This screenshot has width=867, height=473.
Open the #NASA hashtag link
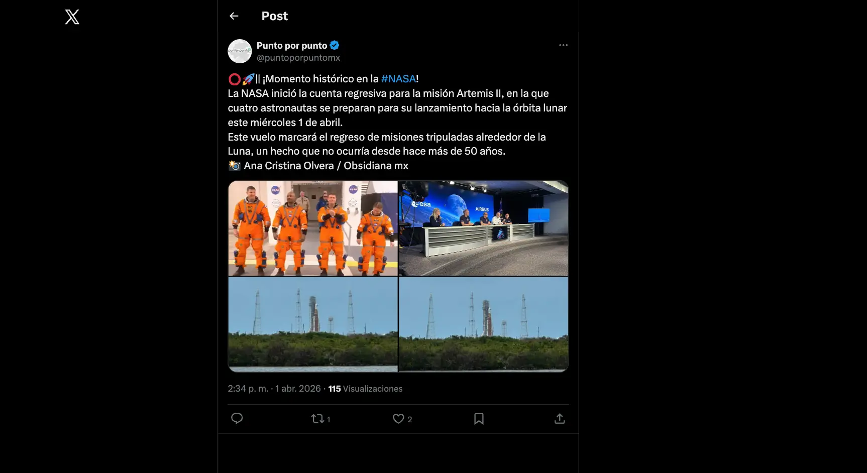click(398, 78)
